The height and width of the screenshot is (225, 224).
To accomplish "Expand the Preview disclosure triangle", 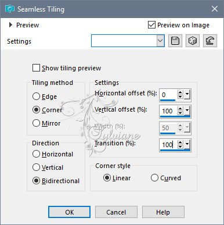I will (10, 25).
